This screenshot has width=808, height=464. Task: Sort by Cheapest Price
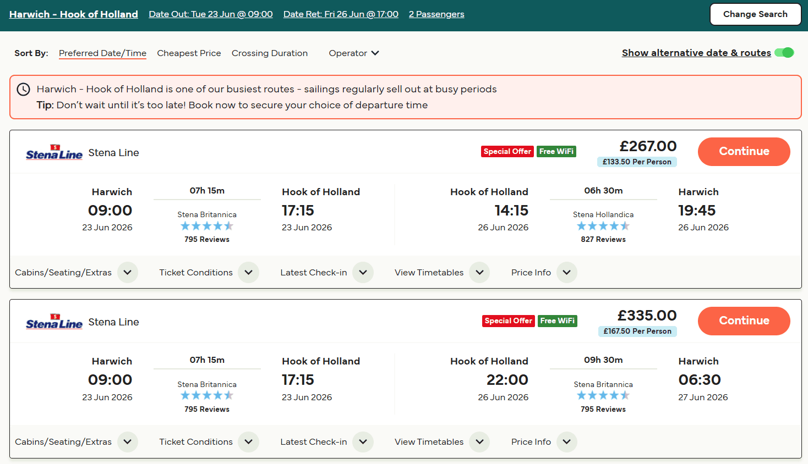point(189,53)
